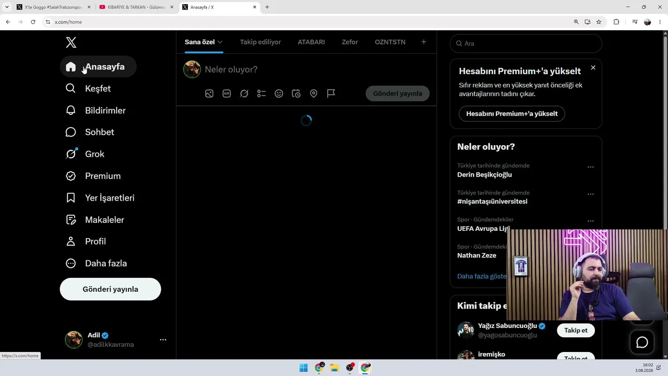This screenshot has width=668, height=376.
Task: Switch to the OZNTSTN tab
Action: pos(390,42)
